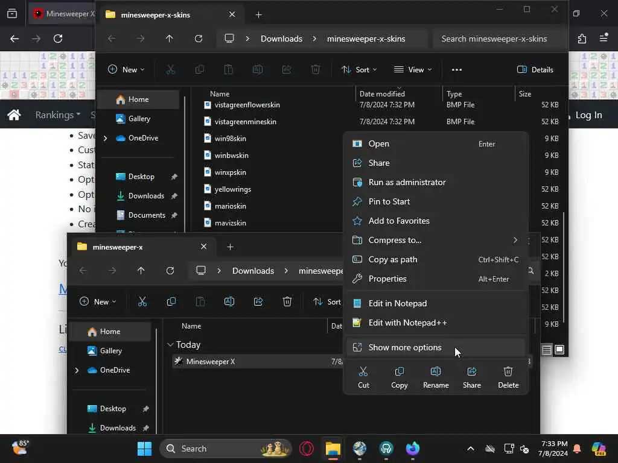Select Gallery in minesweeper-x-skins sidebar
The width and height of the screenshot is (618, 463).
pyautogui.click(x=138, y=119)
